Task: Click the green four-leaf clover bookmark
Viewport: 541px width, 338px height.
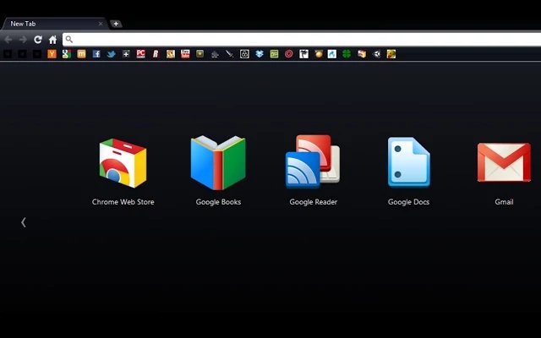Action: [x=347, y=54]
